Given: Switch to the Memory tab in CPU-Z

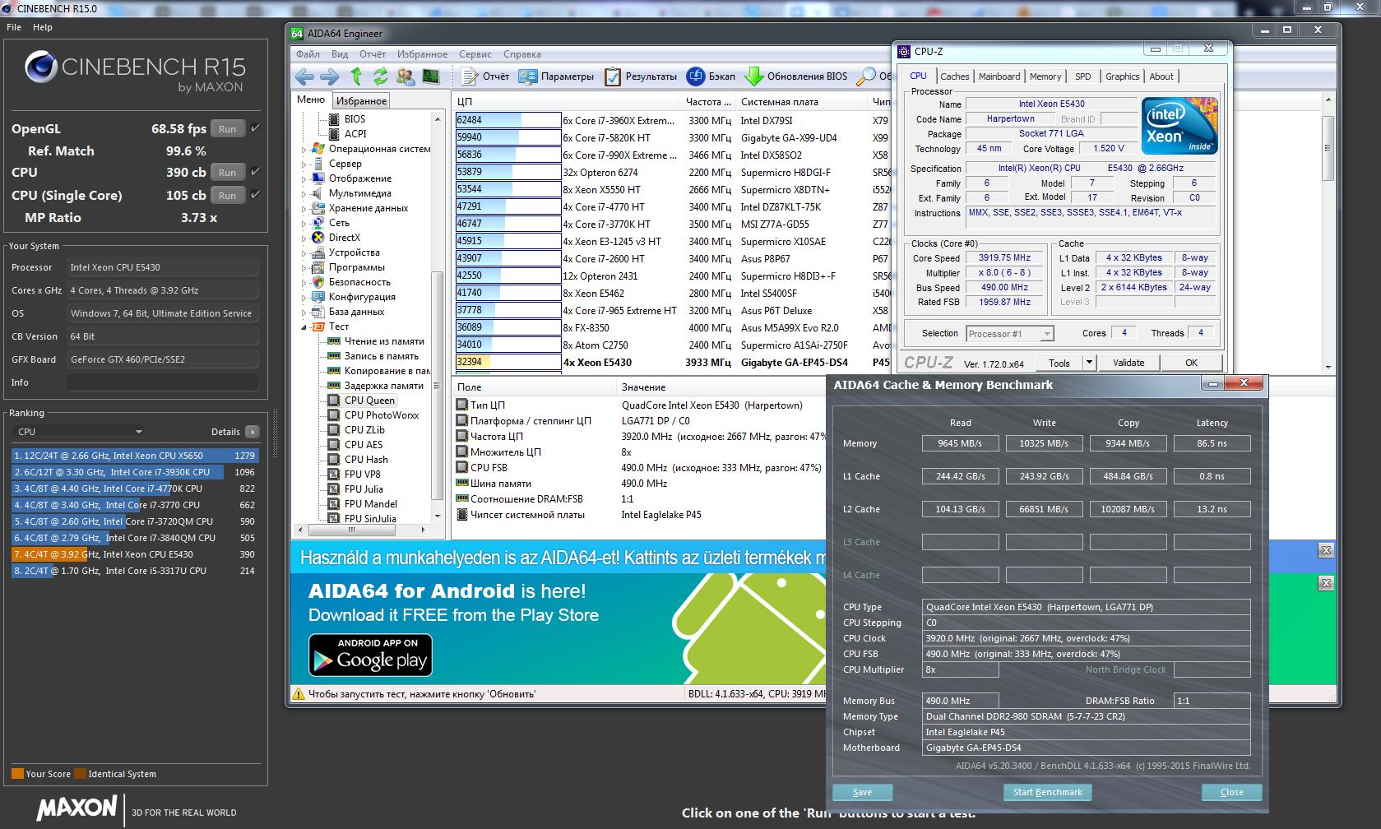Looking at the screenshot, I should (1045, 76).
